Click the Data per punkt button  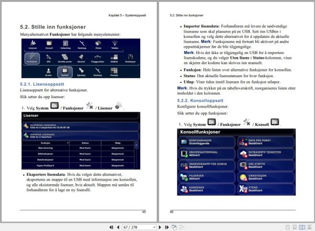(x=266, y=142)
